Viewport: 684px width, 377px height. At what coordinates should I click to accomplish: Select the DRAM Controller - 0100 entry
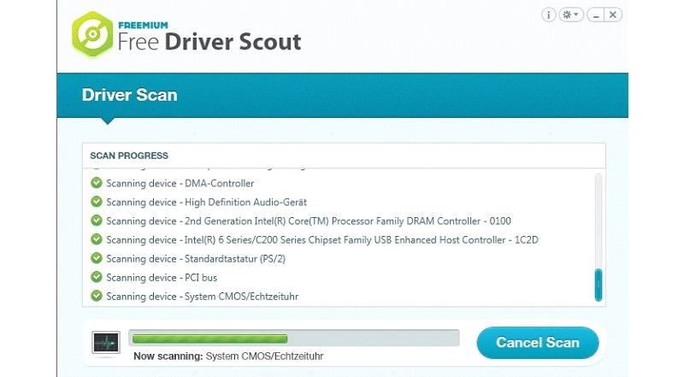click(x=309, y=221)
